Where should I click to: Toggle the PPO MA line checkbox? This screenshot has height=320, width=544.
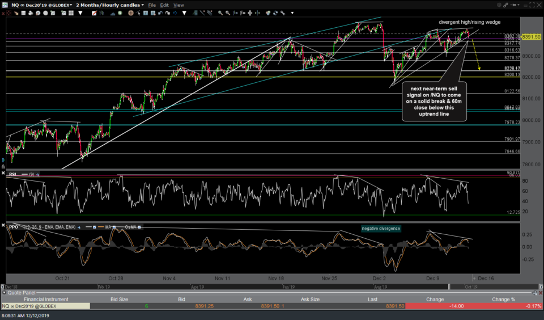[114, 227]
